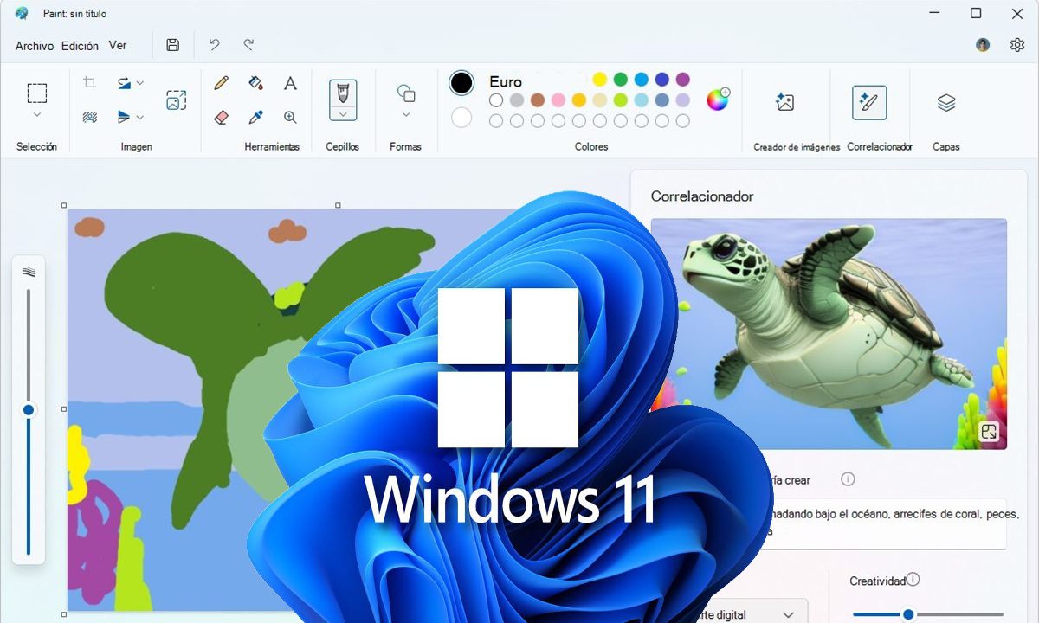
Task: Expand the generated turtle image
Action: [x=990, y=432]
